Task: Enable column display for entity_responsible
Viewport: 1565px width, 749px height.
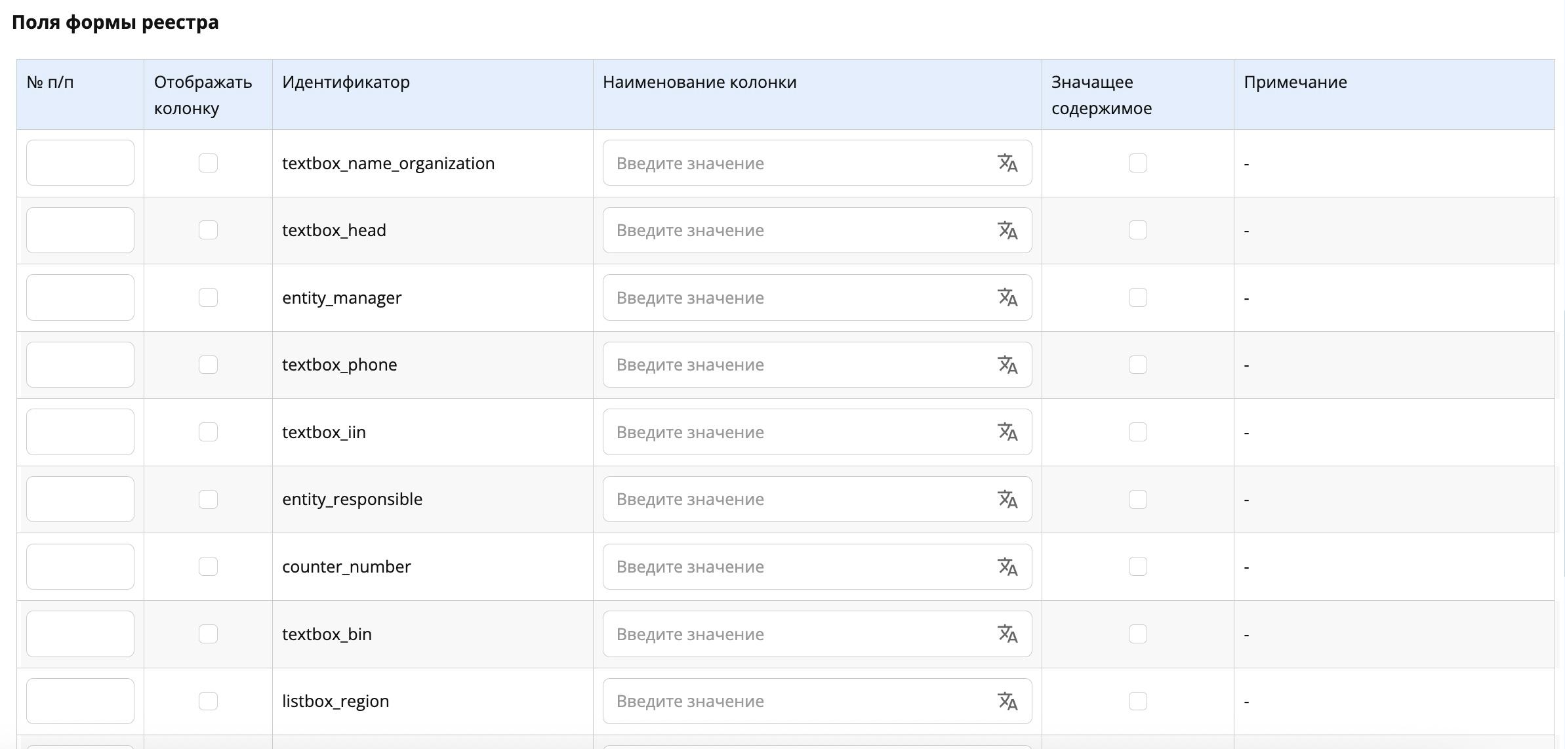Action: (208, 499)
